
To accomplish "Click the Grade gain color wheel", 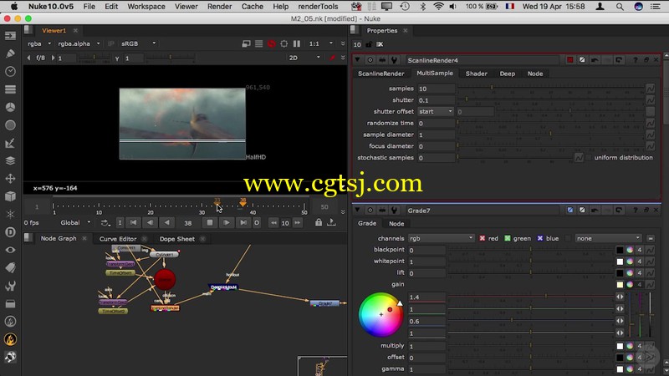I will (381, 315).
